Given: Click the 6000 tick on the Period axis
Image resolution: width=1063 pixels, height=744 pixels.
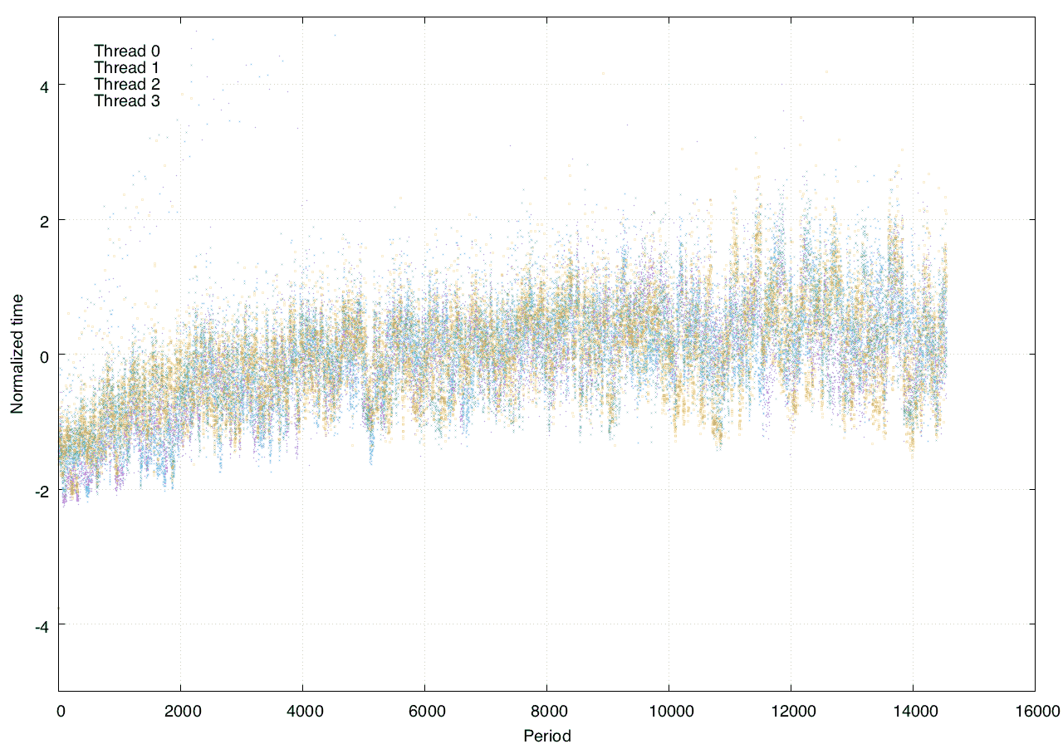Looking at the screenshot, I should coord(424,712).
